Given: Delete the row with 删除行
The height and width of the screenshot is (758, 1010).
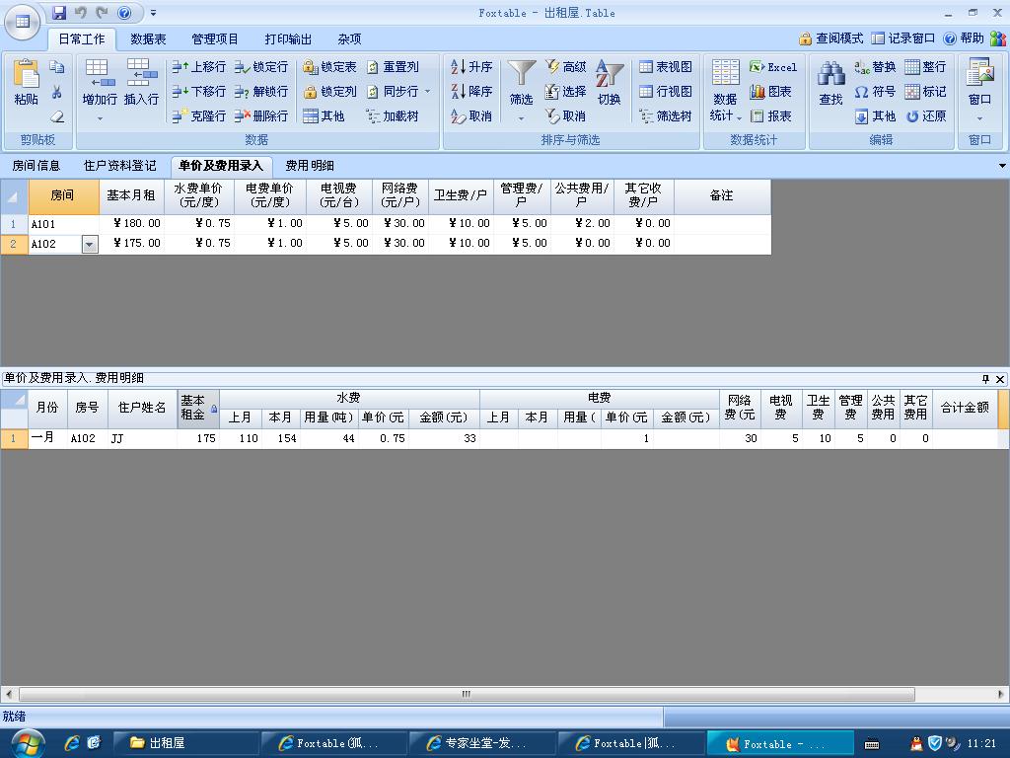Looking at the screenshot, I should tap(260, 116).
